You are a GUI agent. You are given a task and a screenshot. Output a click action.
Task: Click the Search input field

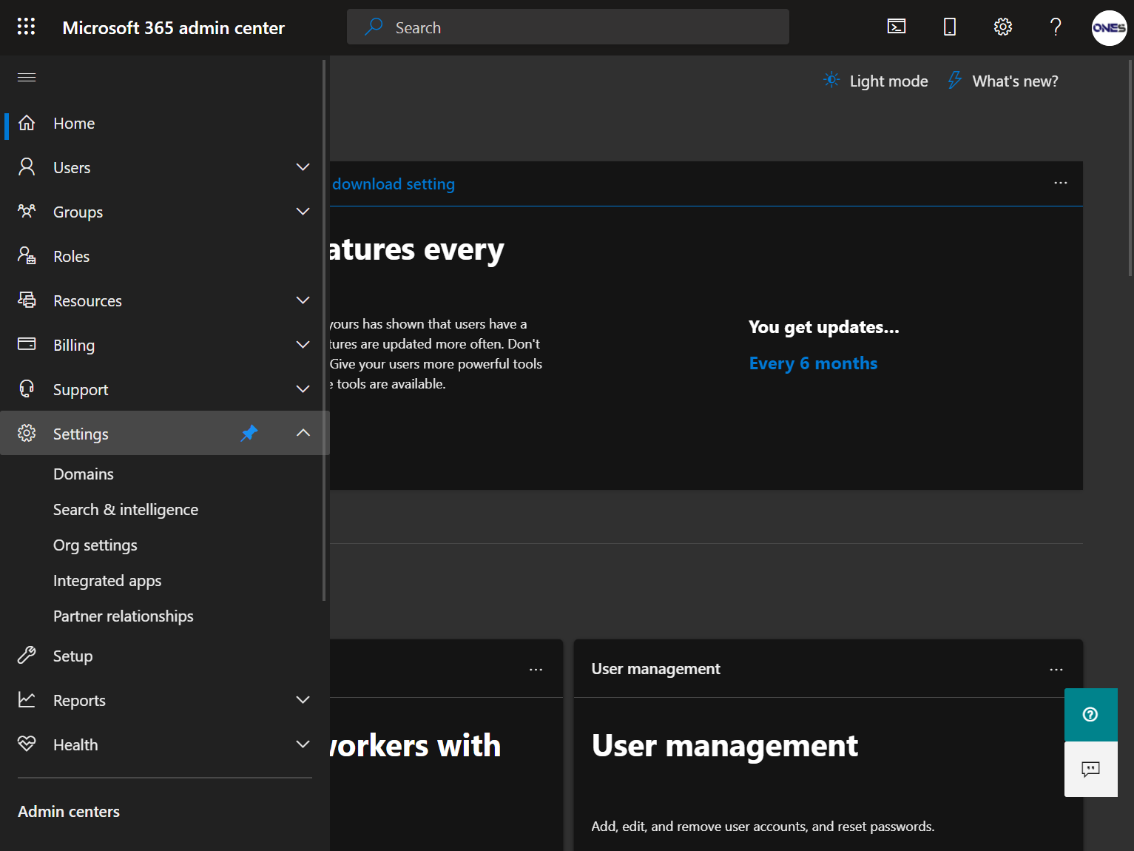(x=567, y=27)
